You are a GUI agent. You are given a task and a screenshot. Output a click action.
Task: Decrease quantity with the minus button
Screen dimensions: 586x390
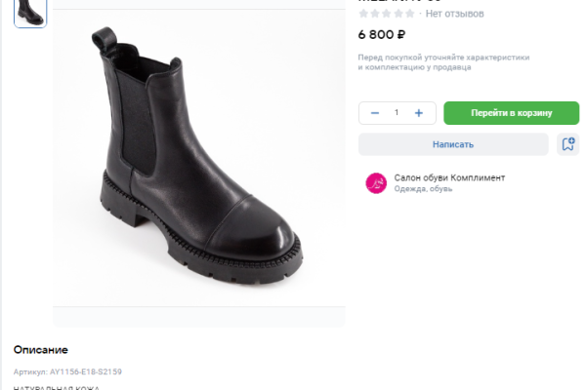[x=375, y=113]
